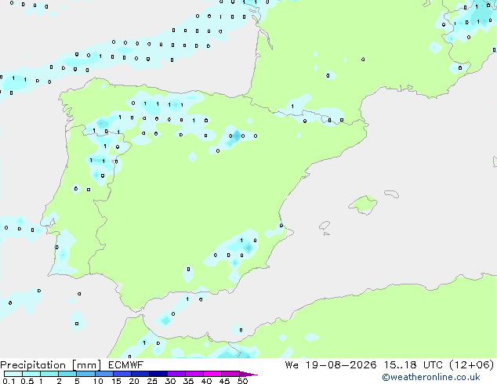Pick the magenta swatch between 40 and 45
This screenshot has width=497, height=384.
(x=212, y=374)
